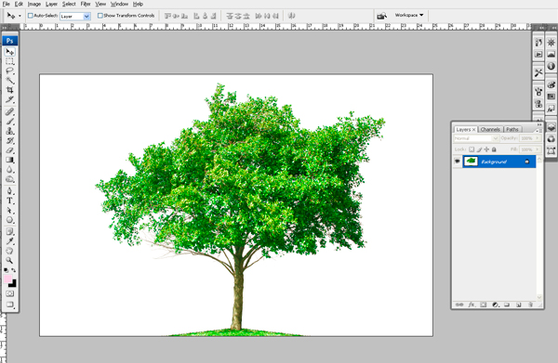Select the Gradient tool
558x363 pixels.
9,160
